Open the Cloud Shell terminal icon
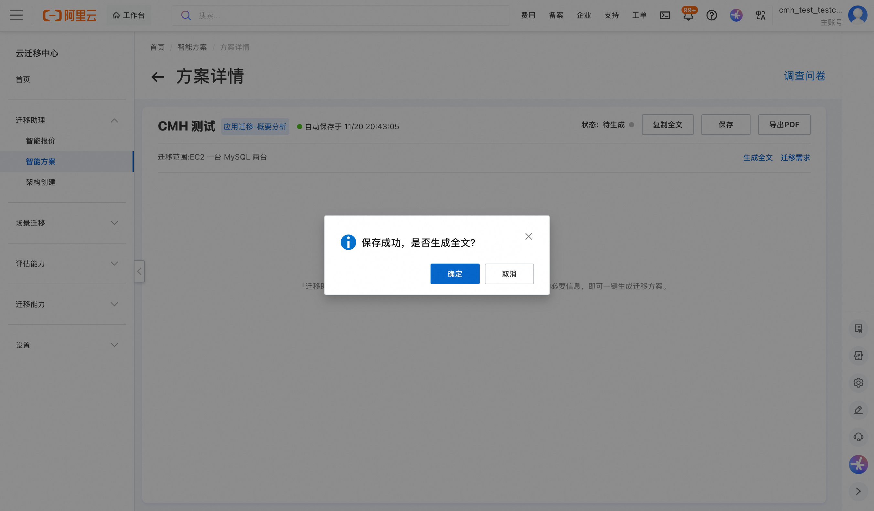This screenshot has height=511, width=874. (665, 15)
